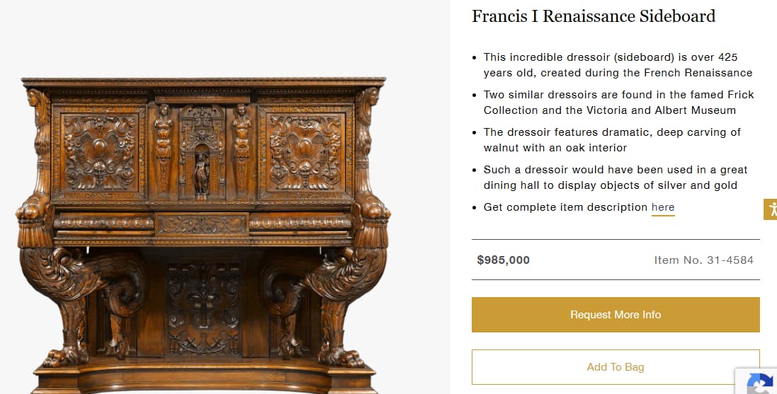This screenshot has height=394, width=777.
Task: Select the $985,000 price text
Action: point(504,260)
